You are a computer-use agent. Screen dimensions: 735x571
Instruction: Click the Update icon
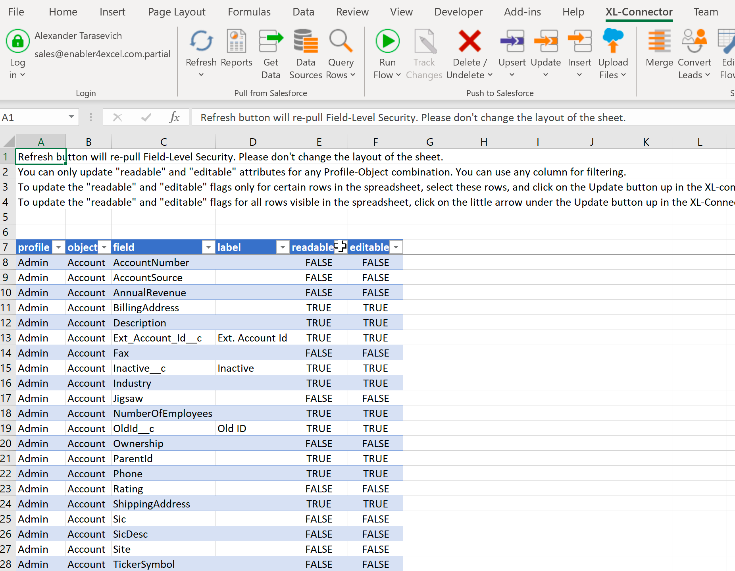click(x=546, y=41)
